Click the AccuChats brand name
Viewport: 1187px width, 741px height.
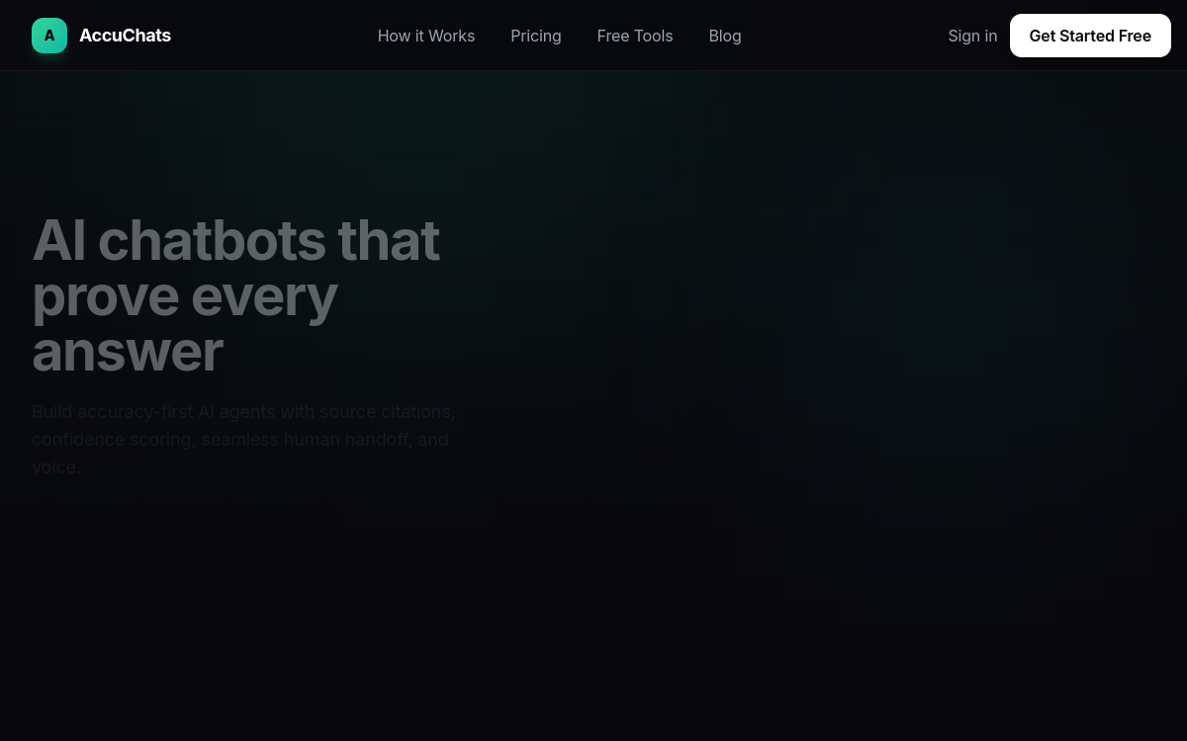(125, 36)
